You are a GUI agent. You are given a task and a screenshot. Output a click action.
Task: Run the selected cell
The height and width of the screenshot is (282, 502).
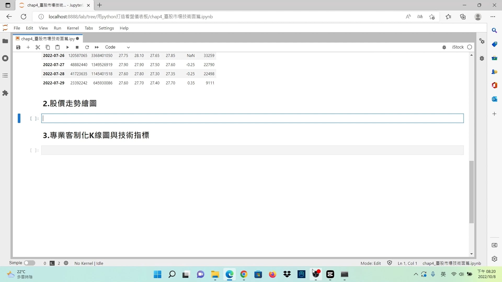pyautogui.click(x=67, y=47)
